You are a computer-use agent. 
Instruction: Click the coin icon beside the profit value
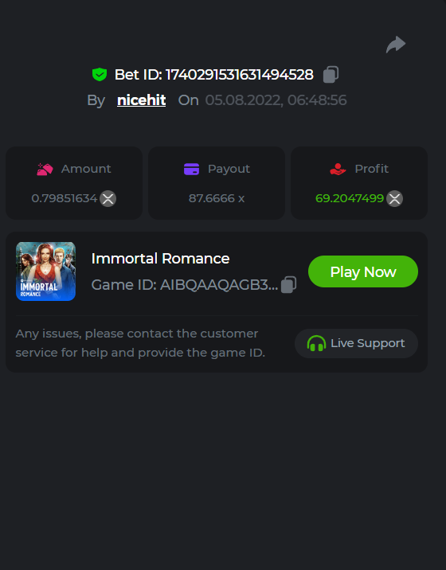(x=395, y=198)
